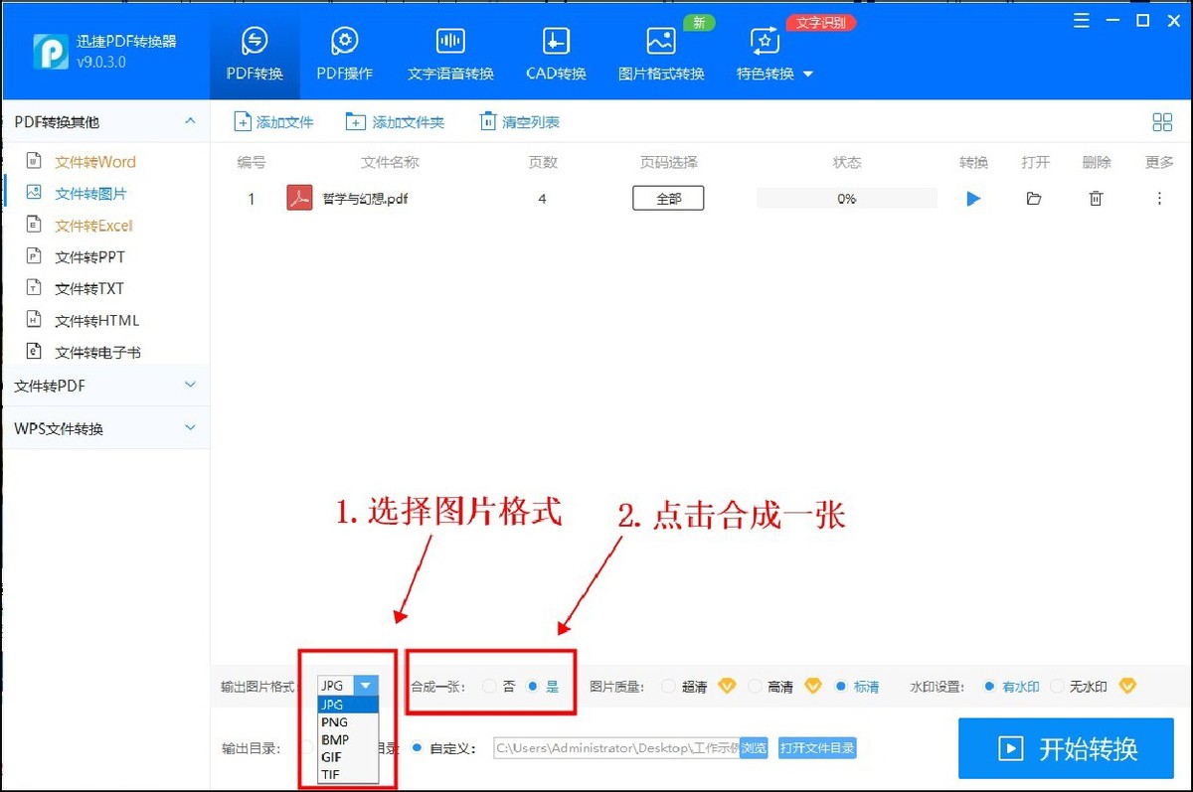Open the 全部 page selection control

(x=667, y=198)
